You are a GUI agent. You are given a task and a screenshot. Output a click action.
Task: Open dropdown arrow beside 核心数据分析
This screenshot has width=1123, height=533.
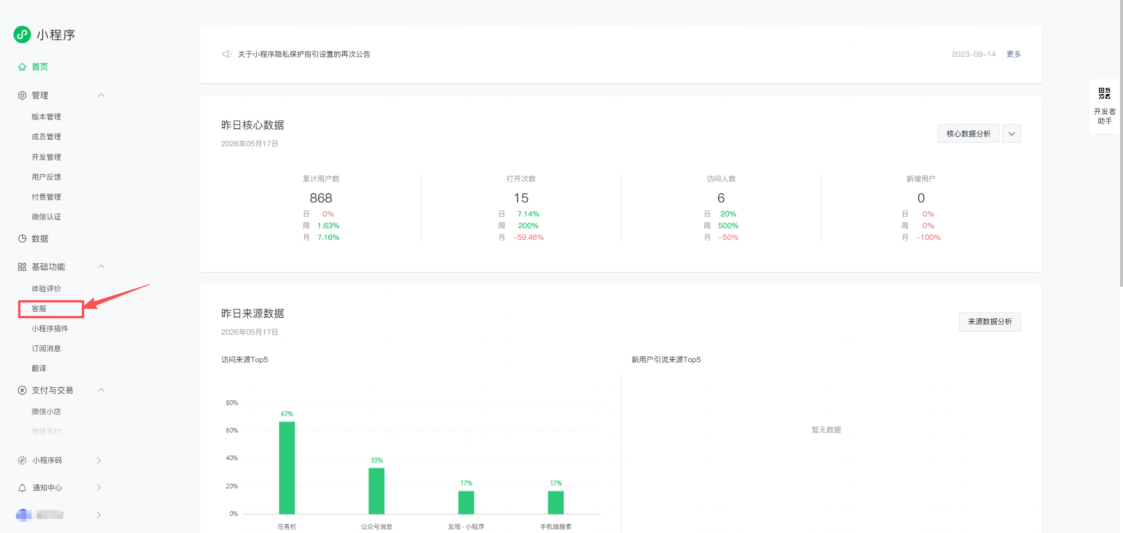(x=1012, y=133)
